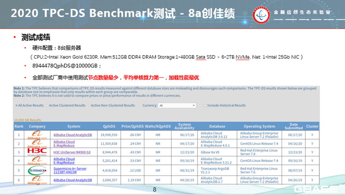This screenshot has width=345, height=195.
Task: Click the red text 加载性能最优
Action: point(184,78)
